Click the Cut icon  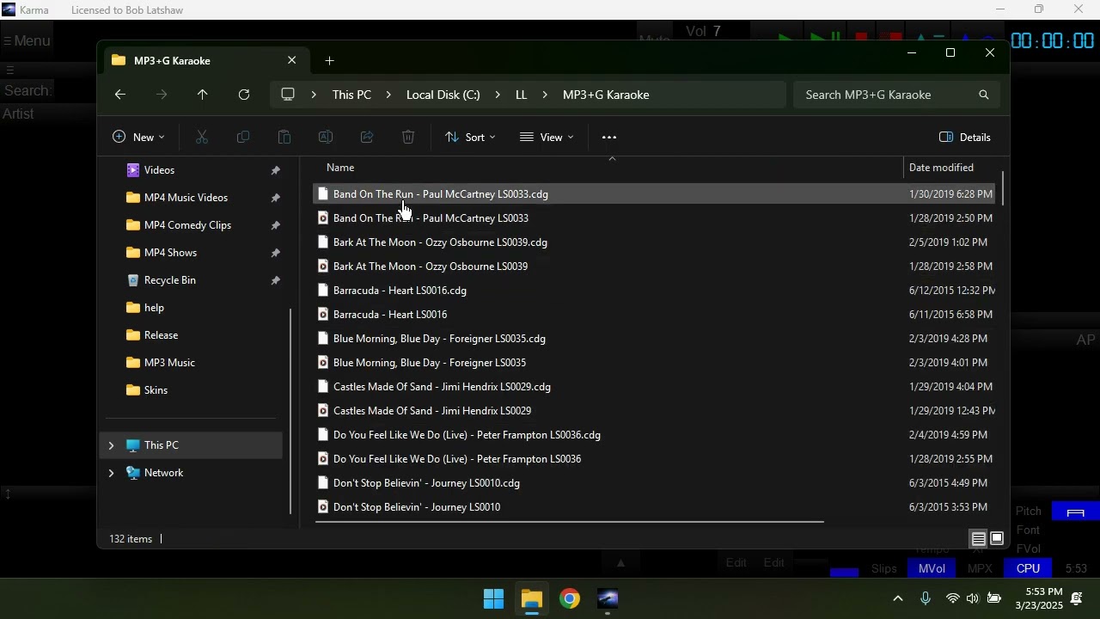pyautogui.click(x=202, y=137)
